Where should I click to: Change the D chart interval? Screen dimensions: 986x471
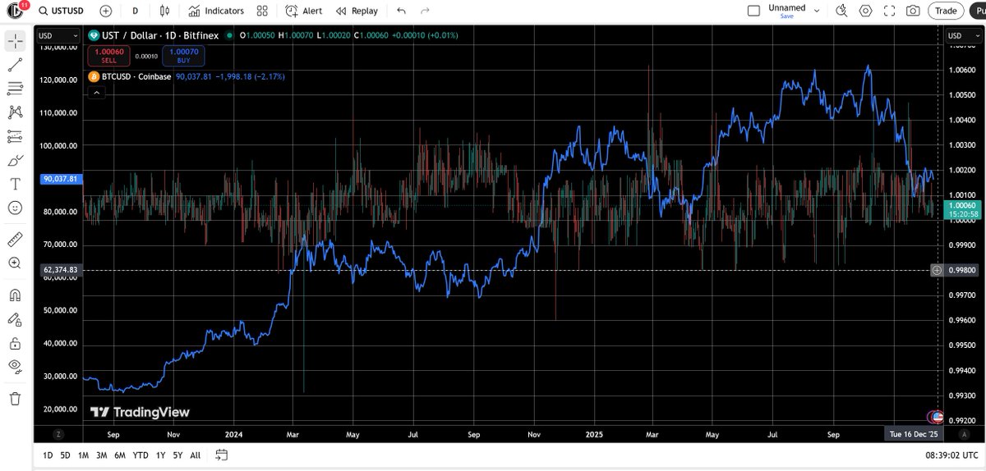click(135, 11)
